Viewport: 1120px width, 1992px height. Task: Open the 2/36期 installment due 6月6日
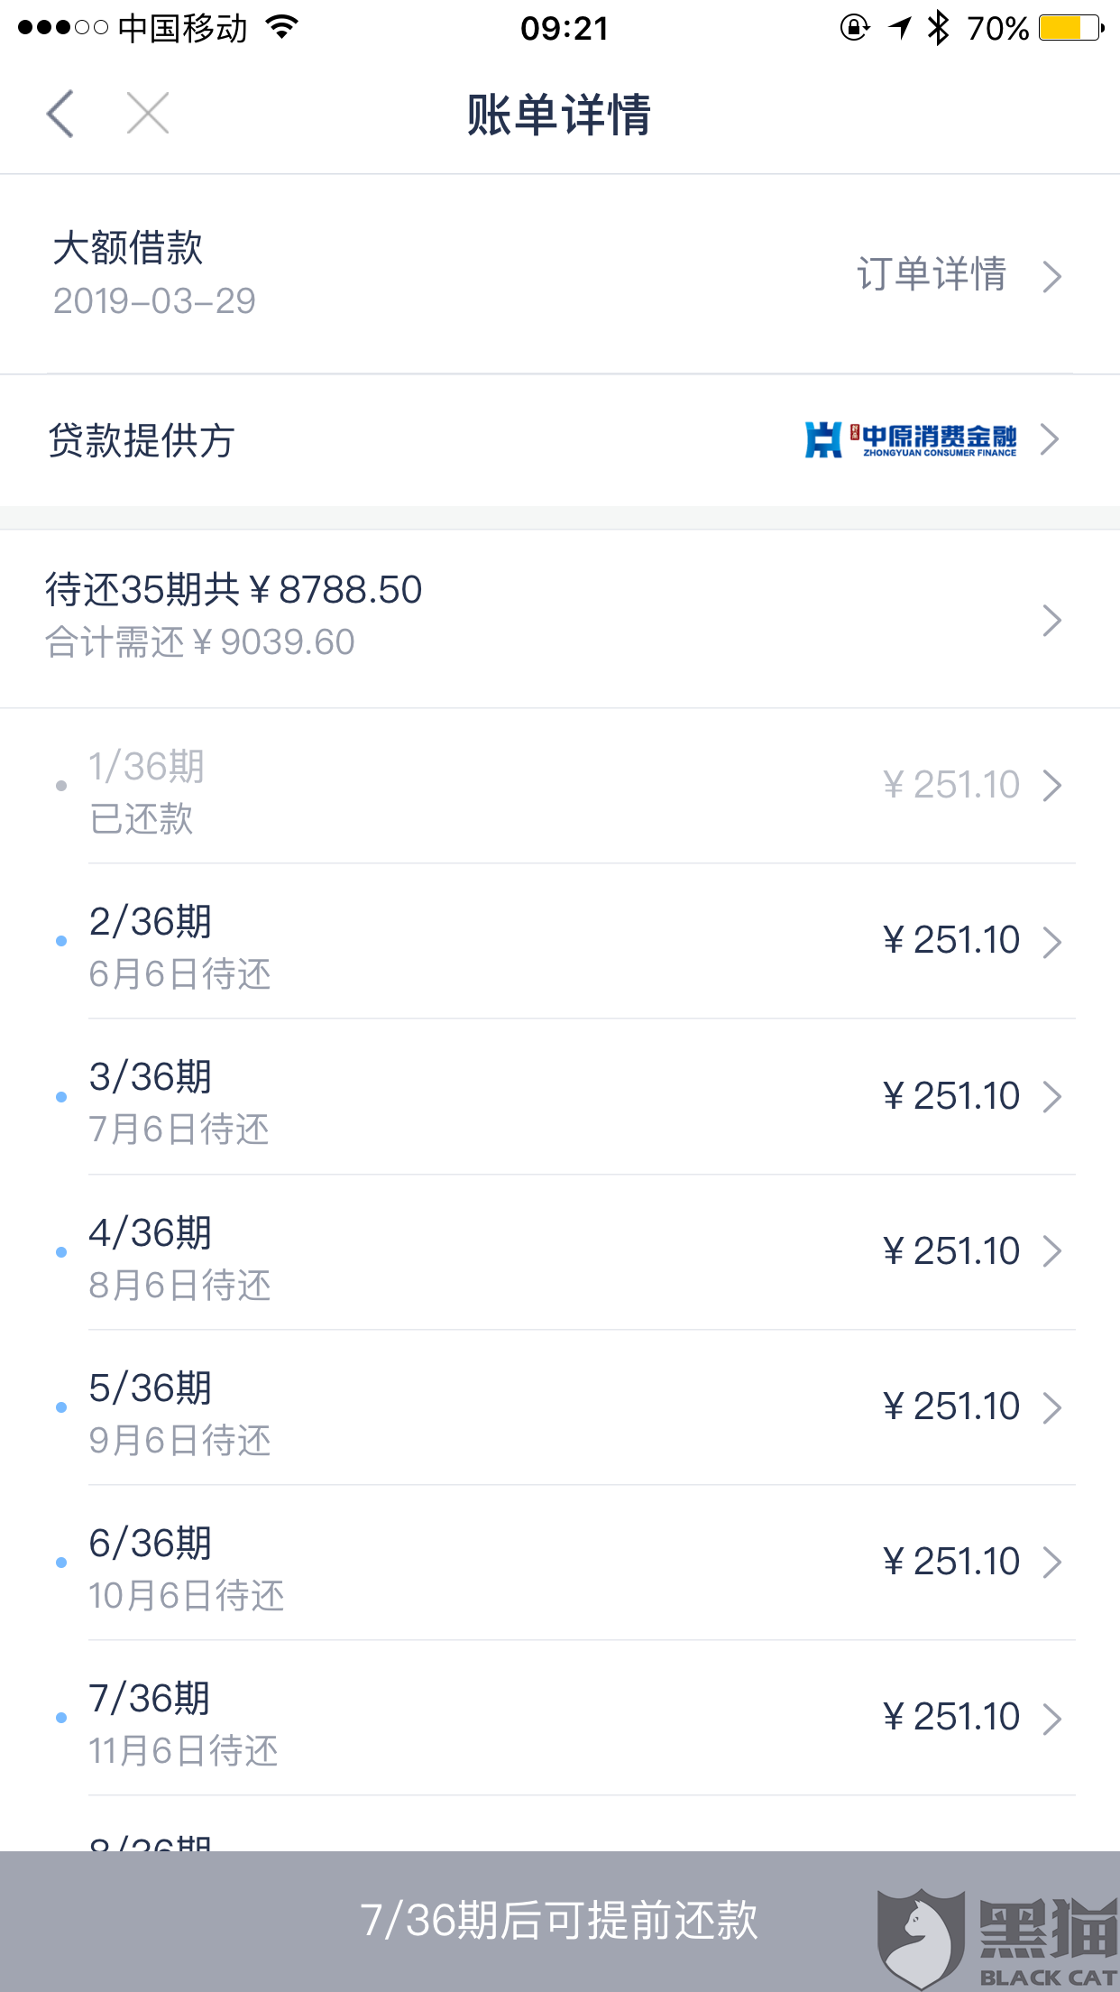[559, 942]
